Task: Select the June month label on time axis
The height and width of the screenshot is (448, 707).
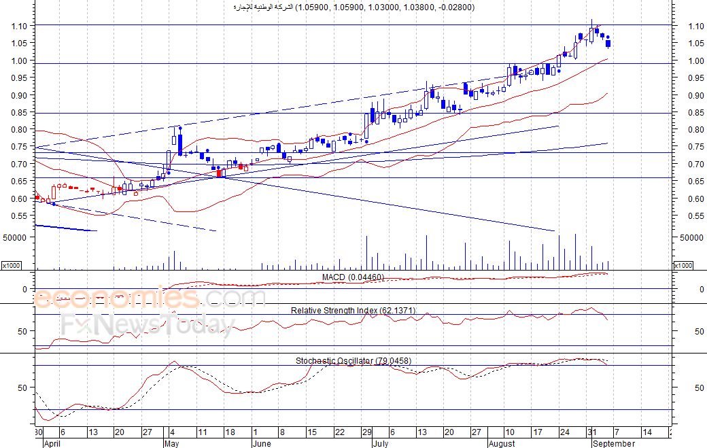Action: point(262,443)
